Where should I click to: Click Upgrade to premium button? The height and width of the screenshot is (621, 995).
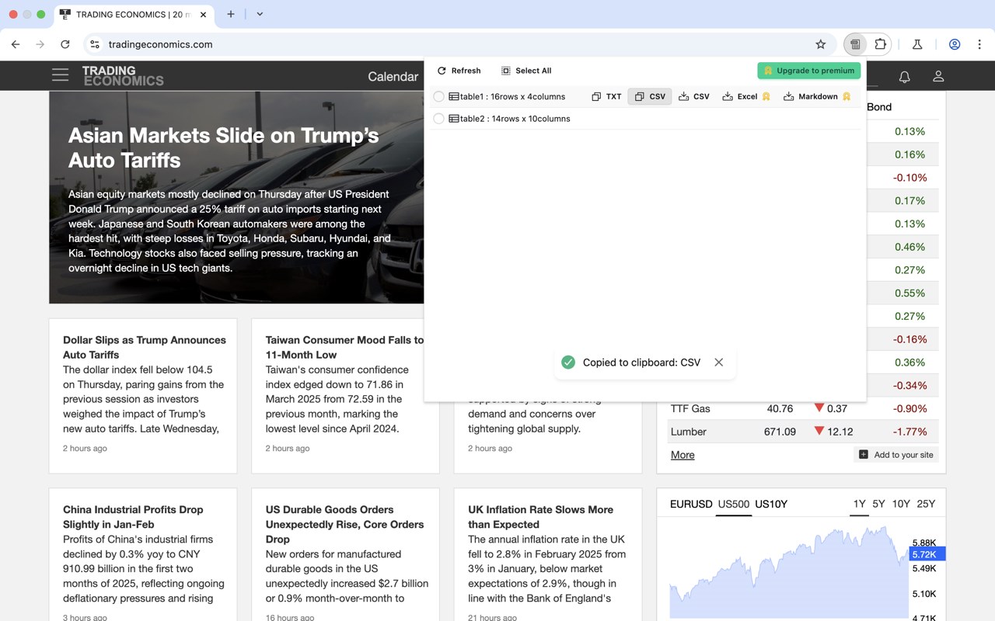pos(809,71)
